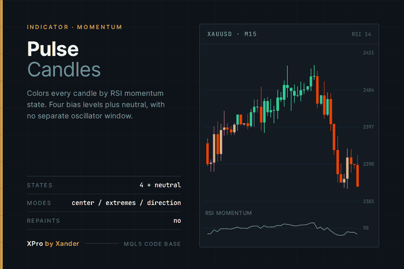The image size is (404, 269).
Task: Click the 2404 price axis label
Action: click(x=368, y=90)
